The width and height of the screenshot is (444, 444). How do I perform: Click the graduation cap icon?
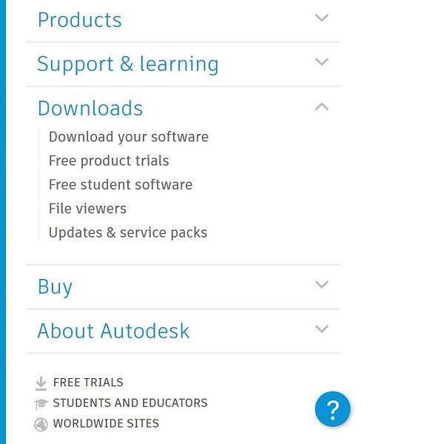point(41,404)
